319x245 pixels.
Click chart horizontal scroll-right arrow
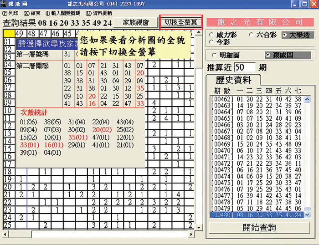coord(191,234)
